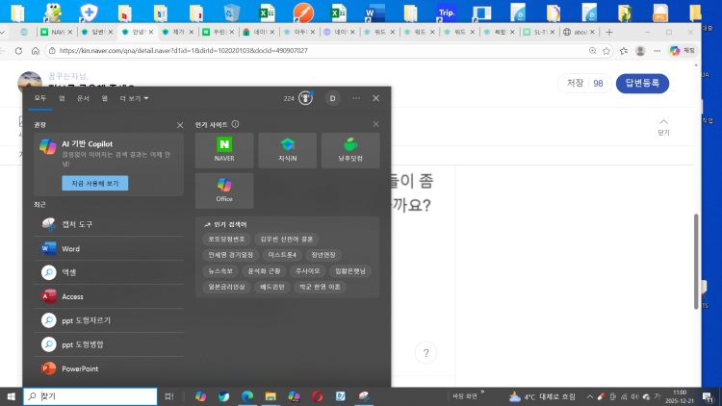Click the Windows Start button
The width and height of the screenshot is (722, 406).
point(11,396)
